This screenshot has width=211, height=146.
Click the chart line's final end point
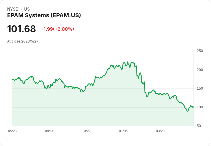(x=194, y=107)
